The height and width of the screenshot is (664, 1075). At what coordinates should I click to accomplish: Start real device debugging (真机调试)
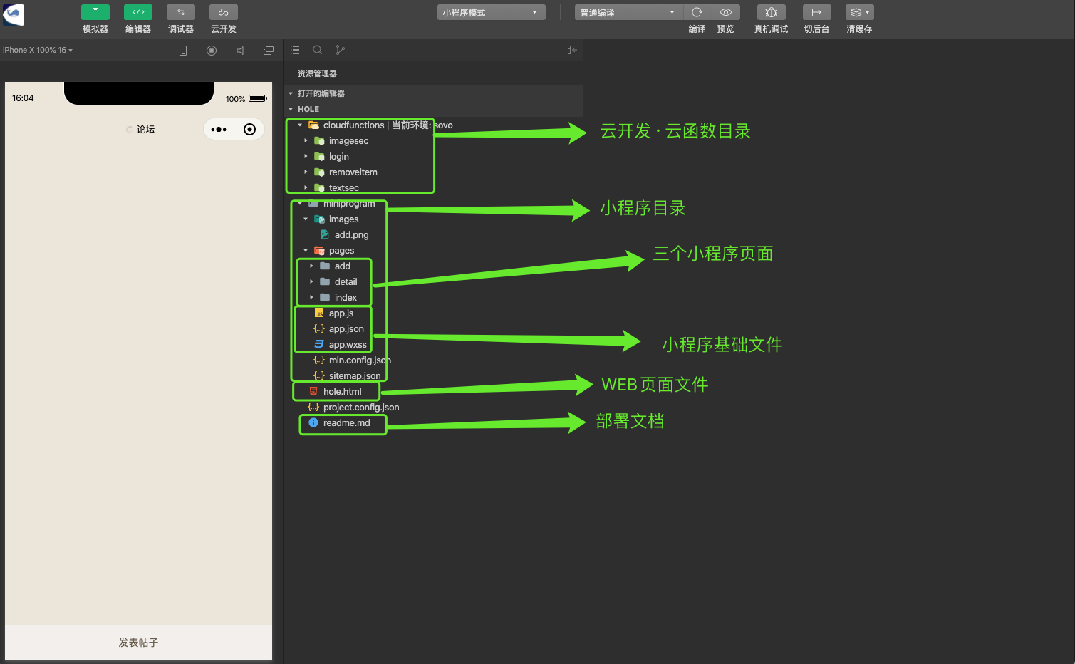(x=772, y=12)
